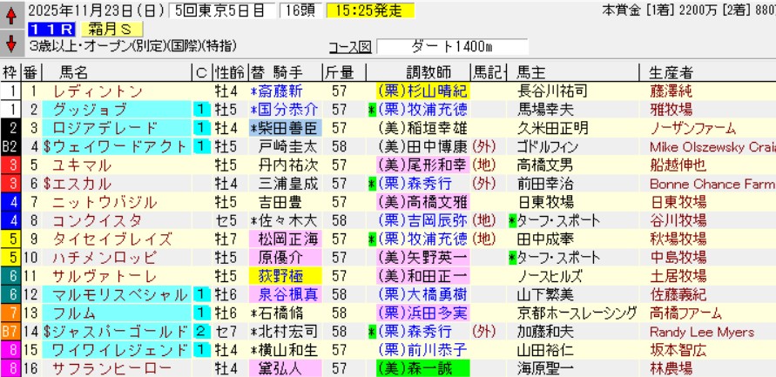The height and width of the screenshot is (377, 776).
Task: Click the B7 frame badge in row 14
Action: [10, 330]
